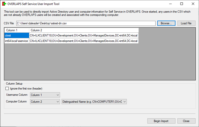Select the Column 2 header
This screenshot has height=127, width=199.
84,30
